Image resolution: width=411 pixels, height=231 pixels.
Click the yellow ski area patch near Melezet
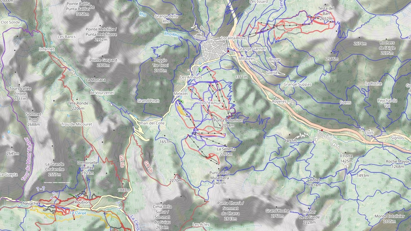[x=181, y=110]
